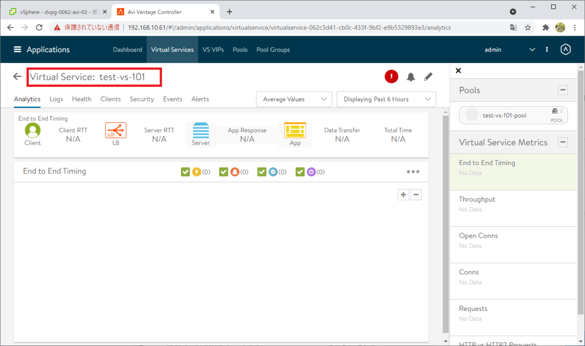585x346 pixels.
Task: Click the main content vertical scrollbar
Action: coord(445,224)
